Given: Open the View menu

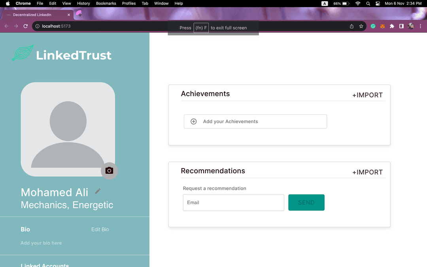Looking at the screenshot, I should pos(66,3).
